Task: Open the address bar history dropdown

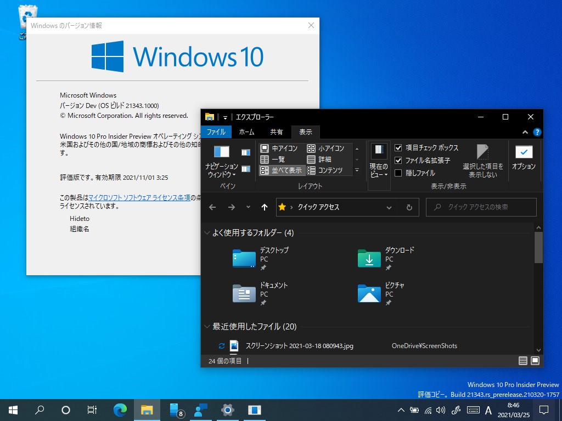Action: pos(389,207)
